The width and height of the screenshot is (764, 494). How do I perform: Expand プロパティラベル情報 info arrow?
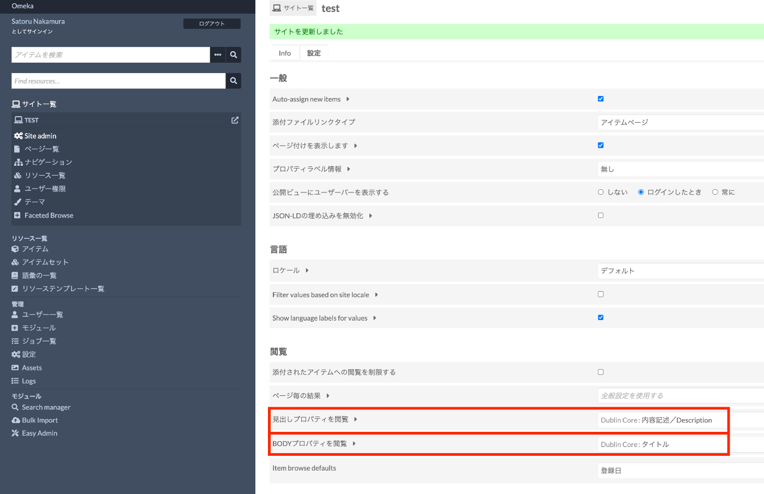click(x=349, y=169)
